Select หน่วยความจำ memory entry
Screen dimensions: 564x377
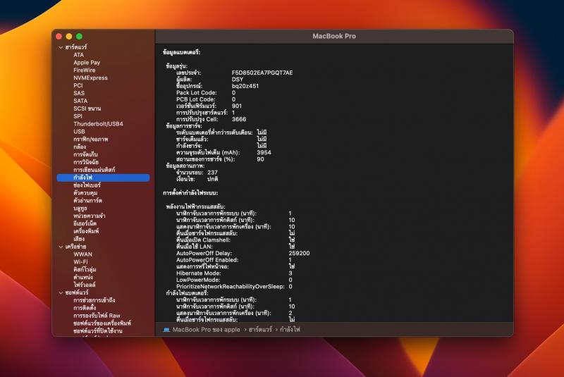click(x=90, y=216)
